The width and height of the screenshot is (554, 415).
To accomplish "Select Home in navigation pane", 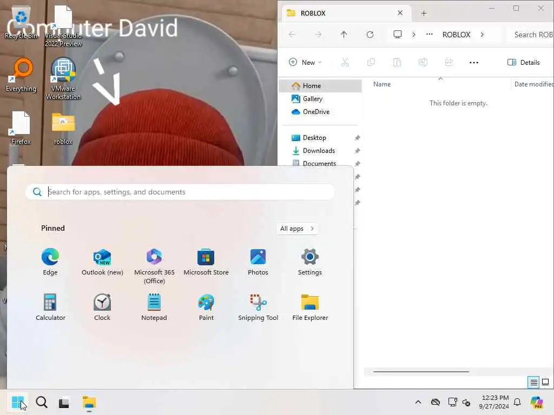I will pyautogui.click(x=320, y=86).
